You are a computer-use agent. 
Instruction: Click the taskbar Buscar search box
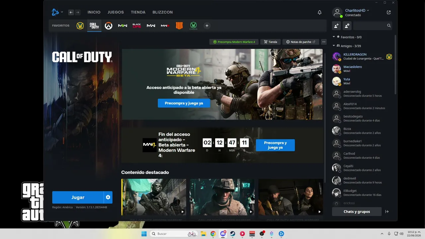point(173,234)
